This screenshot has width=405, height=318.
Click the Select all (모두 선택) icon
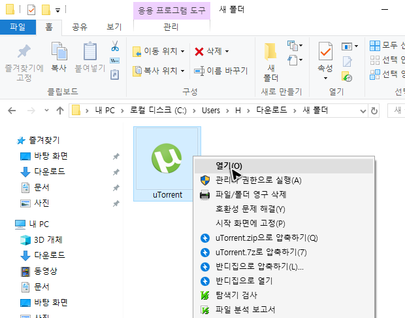click(375, 46)
